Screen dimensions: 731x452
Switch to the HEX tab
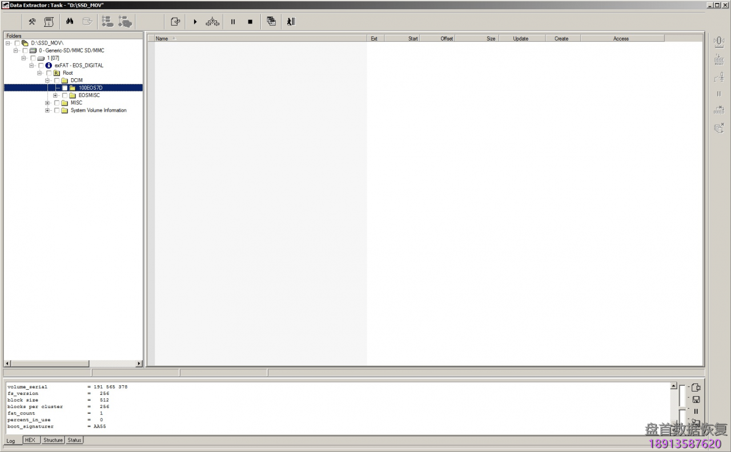(x=30, y=440)
